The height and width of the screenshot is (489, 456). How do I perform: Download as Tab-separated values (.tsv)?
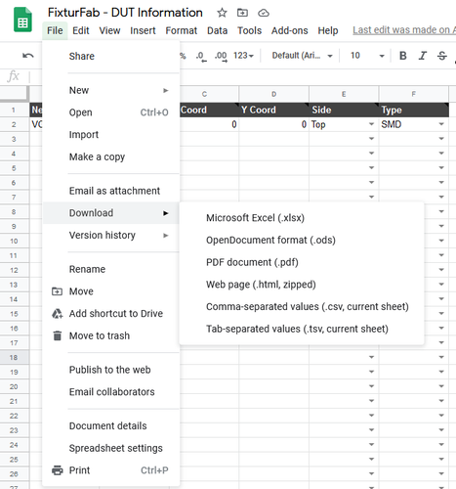[x=302, y=329]
